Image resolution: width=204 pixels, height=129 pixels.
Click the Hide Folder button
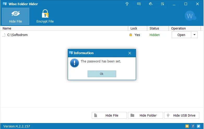point(145,115)
